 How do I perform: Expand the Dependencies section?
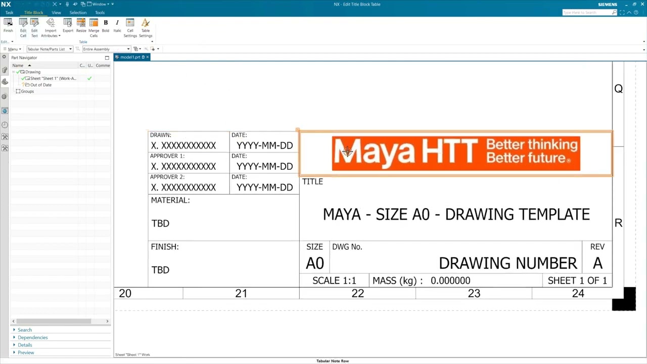click(32, 337)
